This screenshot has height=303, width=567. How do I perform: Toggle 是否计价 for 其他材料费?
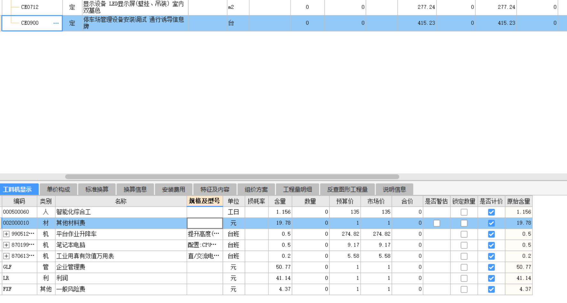coord(491,223)
